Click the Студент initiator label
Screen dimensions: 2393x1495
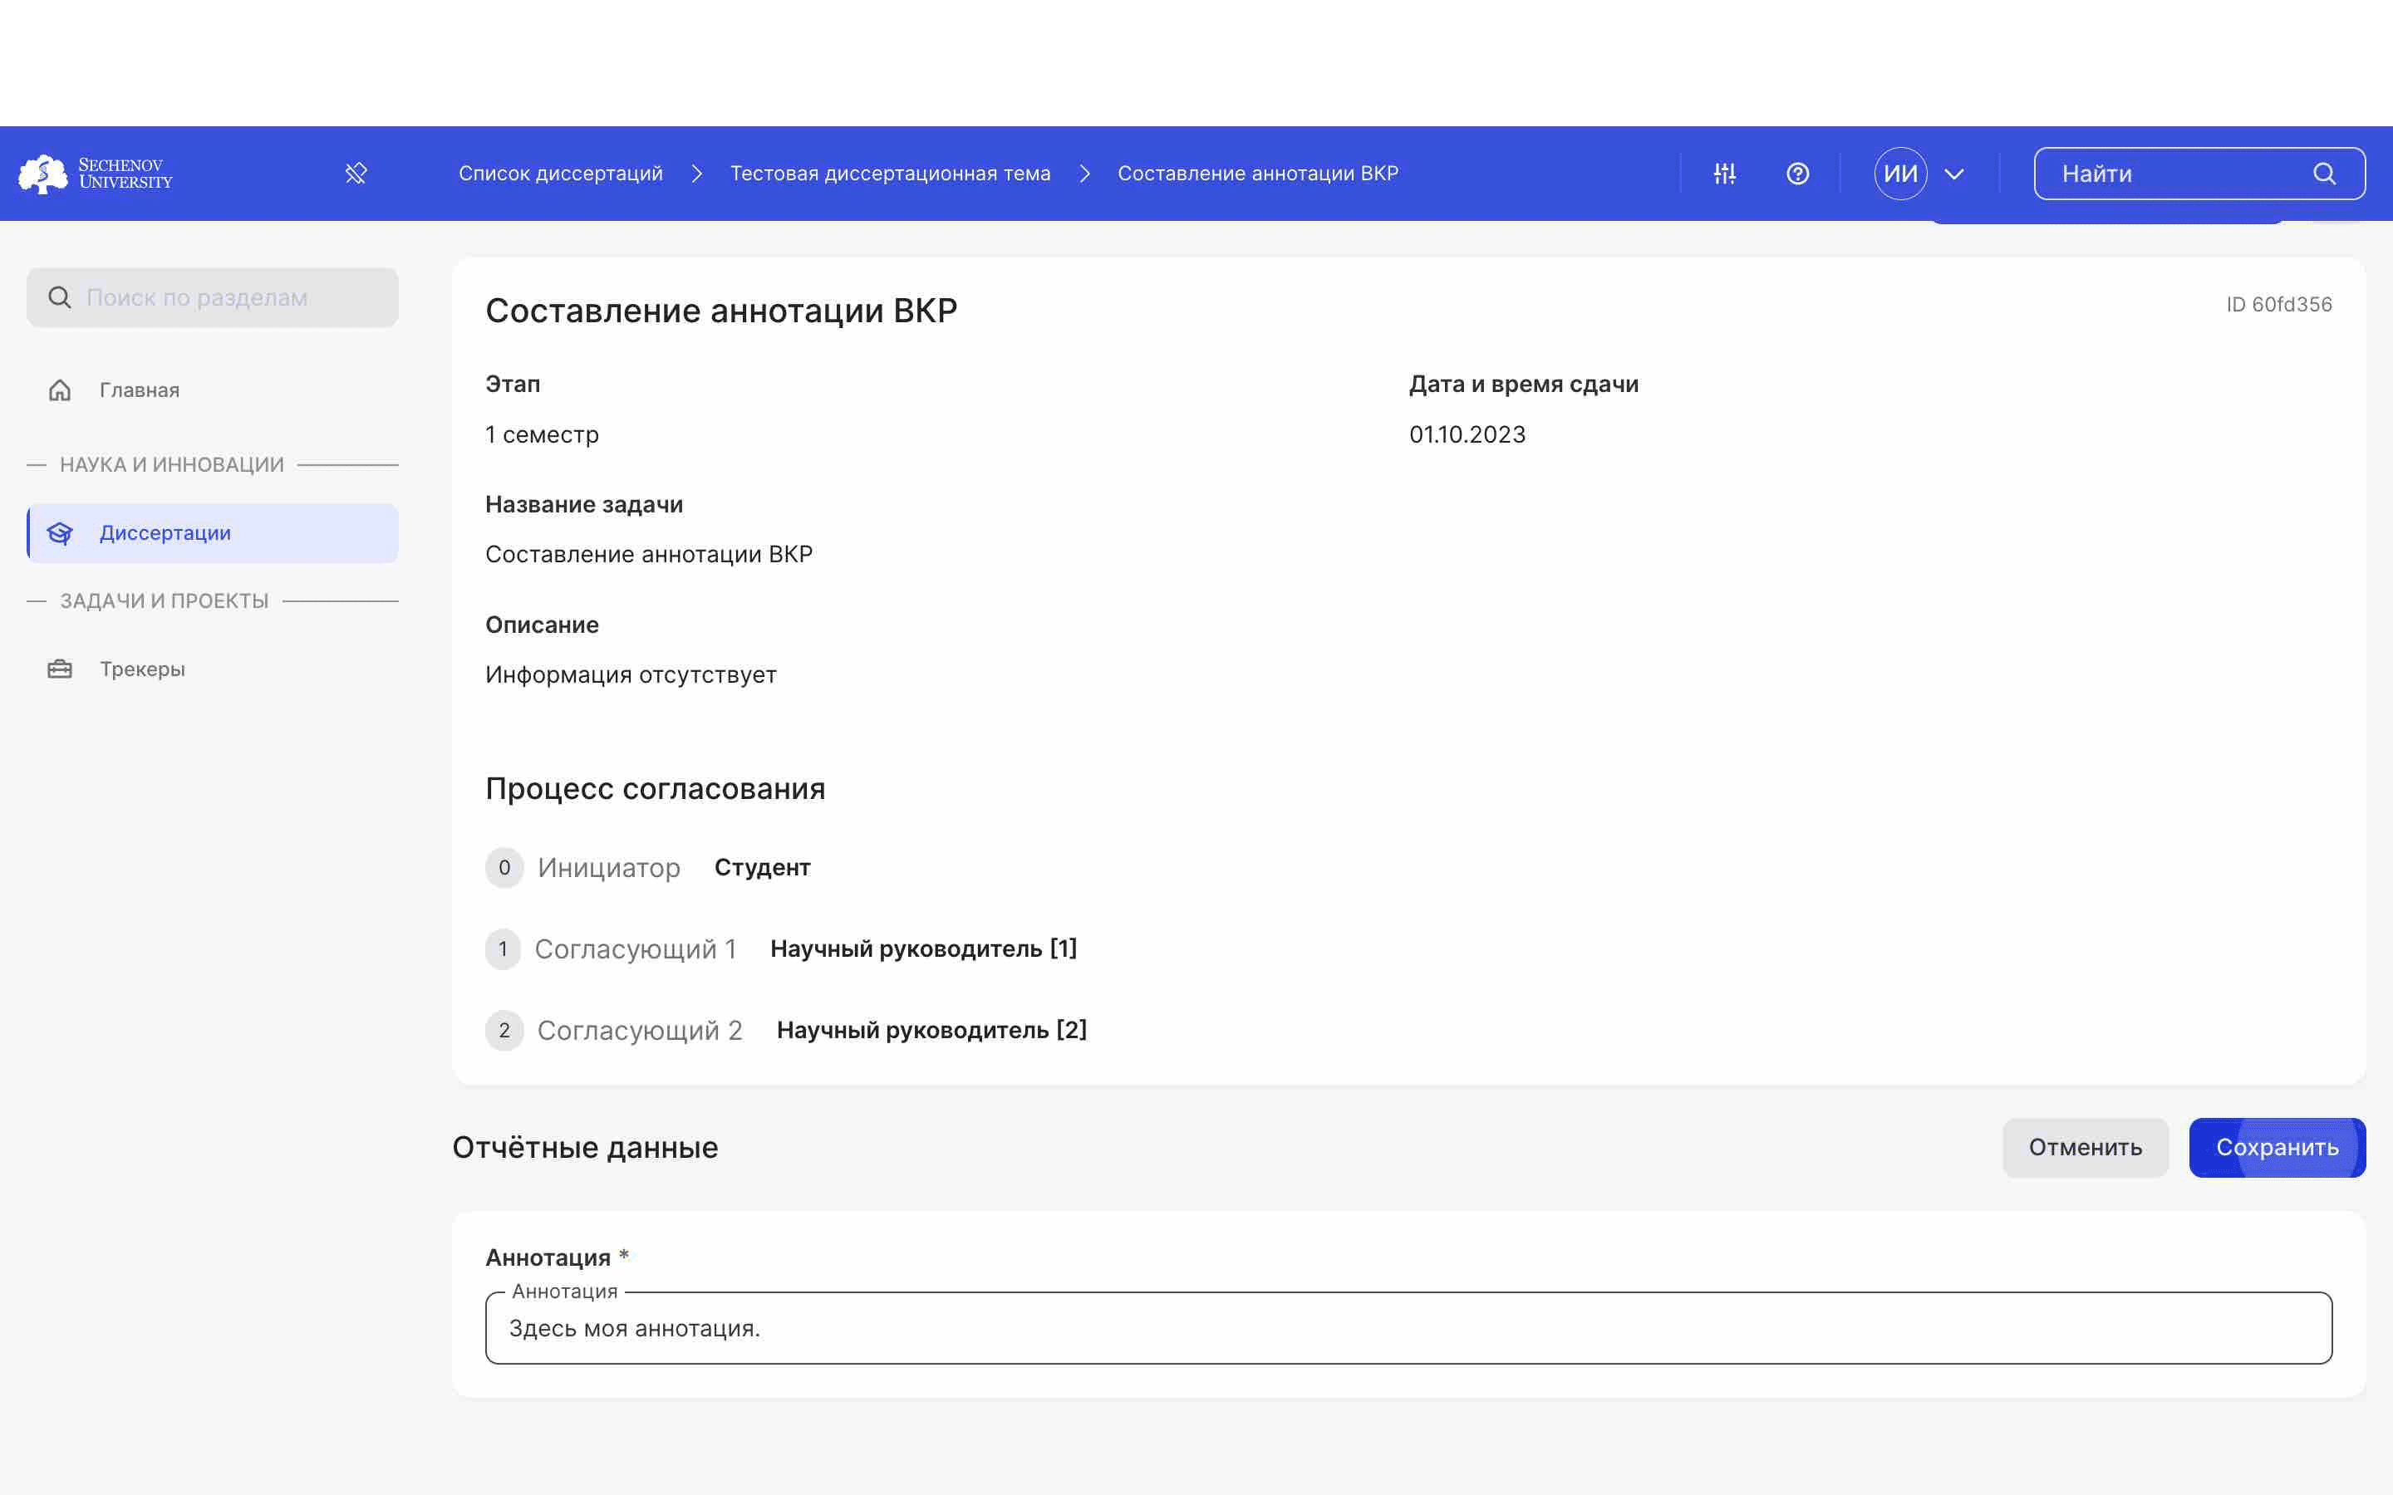[x=763, y=867]
